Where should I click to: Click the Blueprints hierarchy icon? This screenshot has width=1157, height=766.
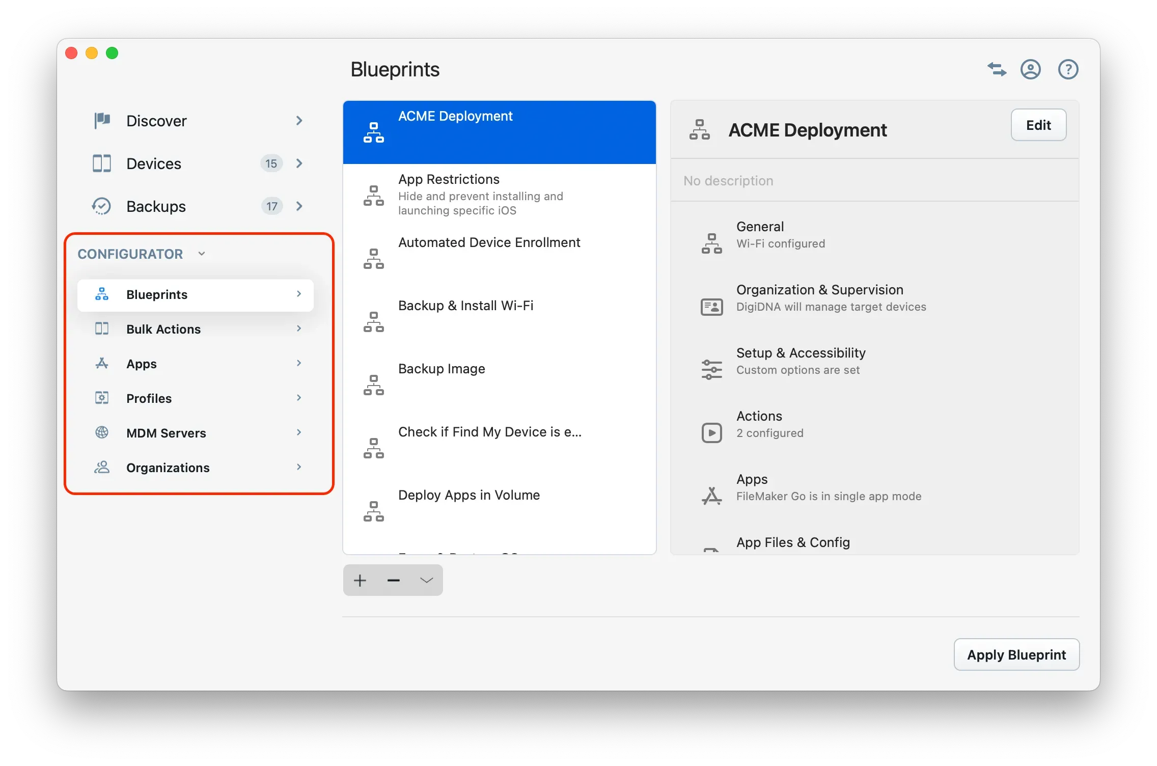pos(101,294)
